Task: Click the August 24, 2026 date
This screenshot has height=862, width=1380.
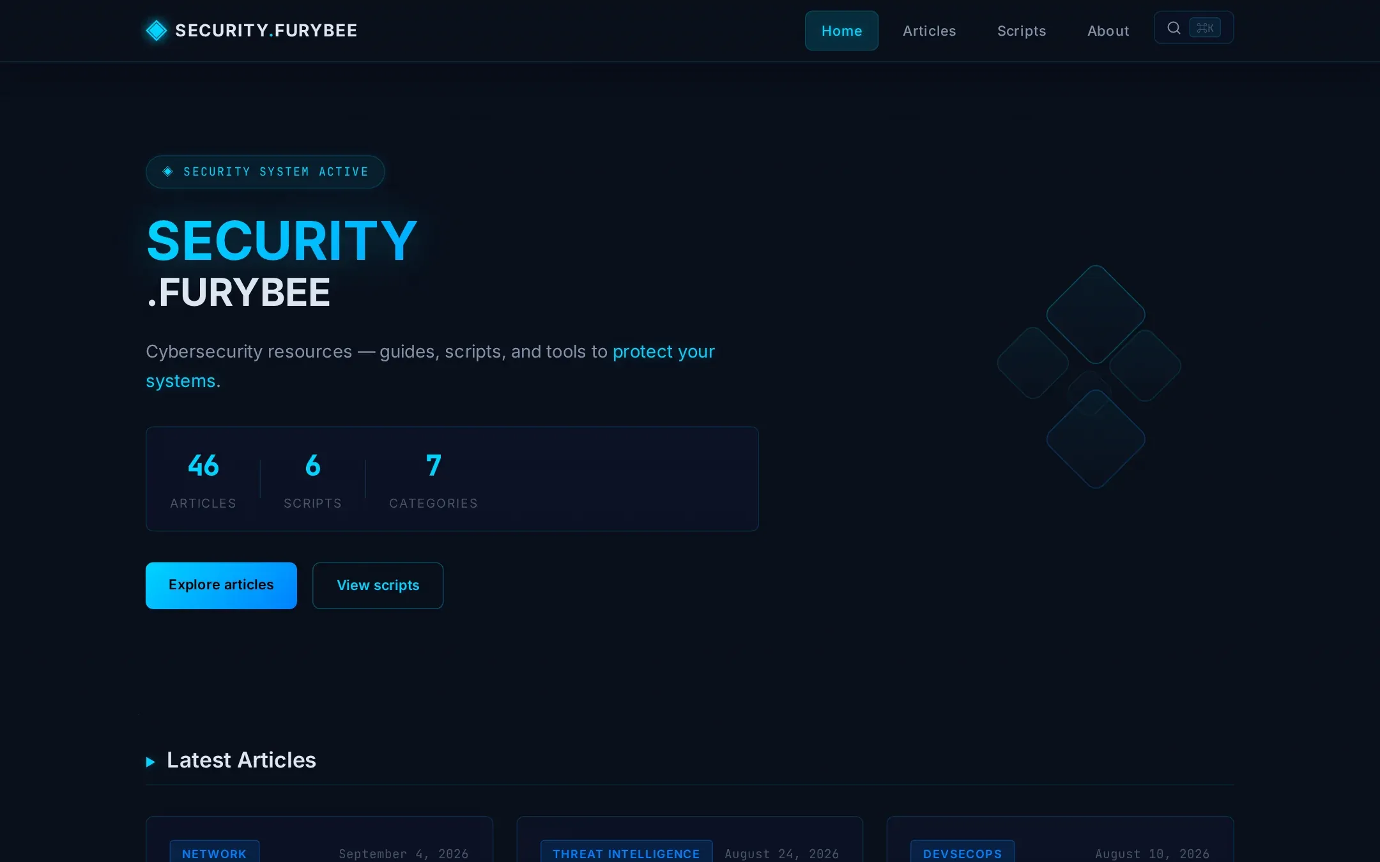Action: coord(781,854)
